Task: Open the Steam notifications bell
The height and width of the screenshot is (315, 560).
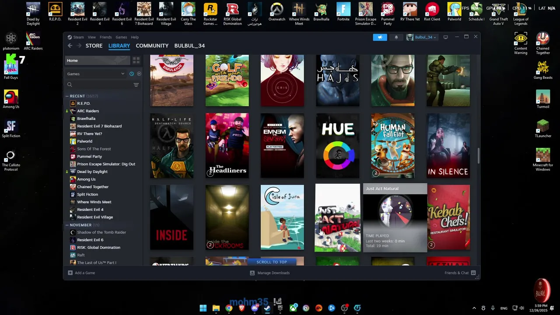Action: click(x=396, y=37)
